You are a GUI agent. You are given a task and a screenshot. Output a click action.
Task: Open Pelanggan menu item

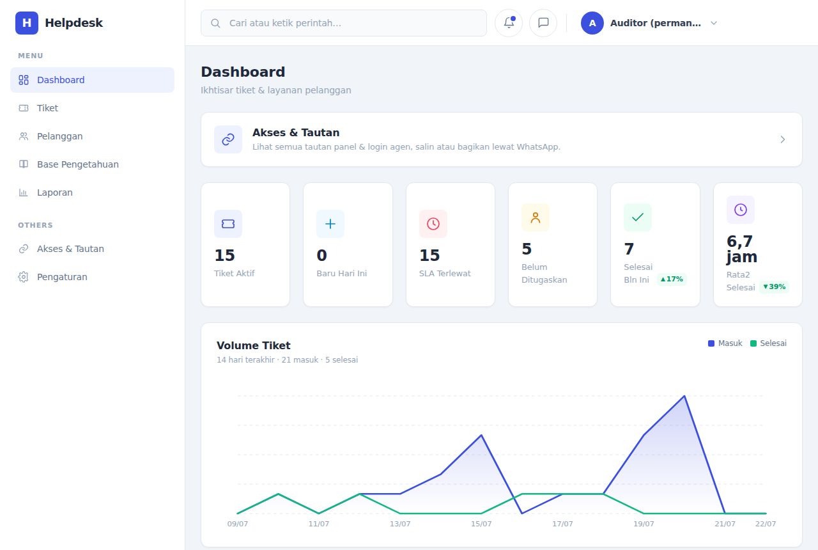click(92, 136)
